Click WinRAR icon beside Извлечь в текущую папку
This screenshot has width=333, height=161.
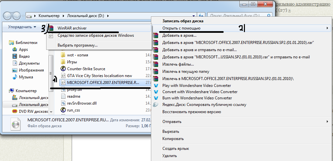156,71
